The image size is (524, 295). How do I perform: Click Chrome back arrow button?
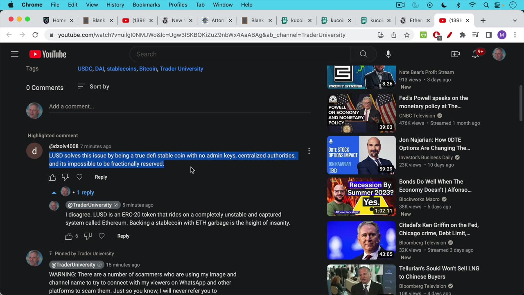pyautogui.click(x=9, y=35)
